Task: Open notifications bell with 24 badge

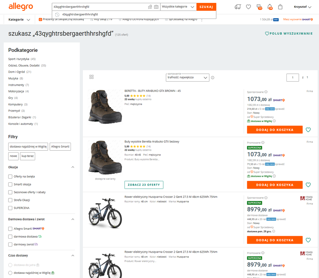Action: [270, 7]
